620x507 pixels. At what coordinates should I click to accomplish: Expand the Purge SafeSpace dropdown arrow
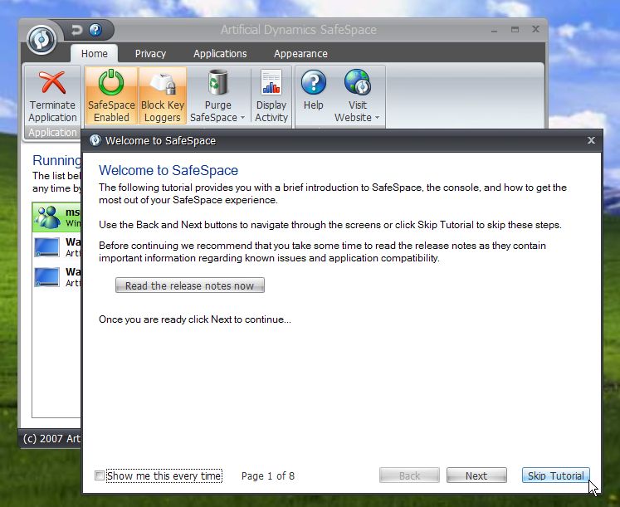point(243,118)
